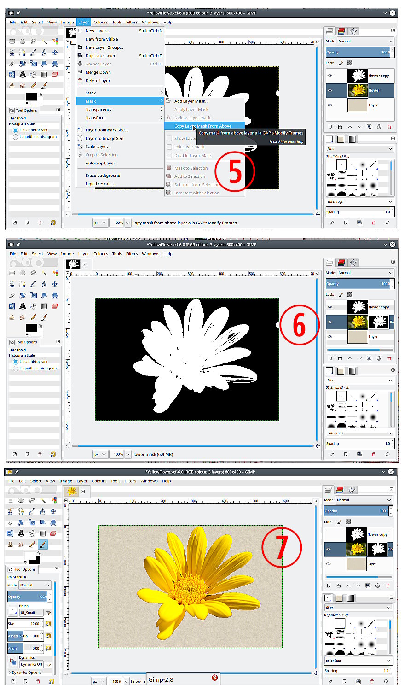
Task: Open the Transparency submenu in the Layer menu
Action: point(120,110)
